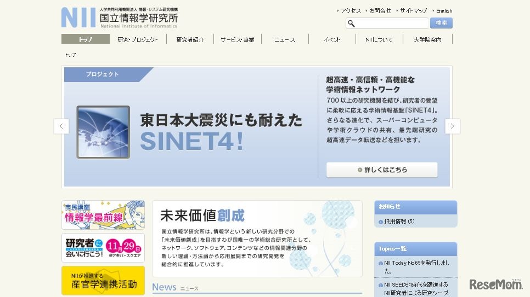The image size is (530, 297).
Task: Click the NII logo
Action: click(x=120, y=18)
